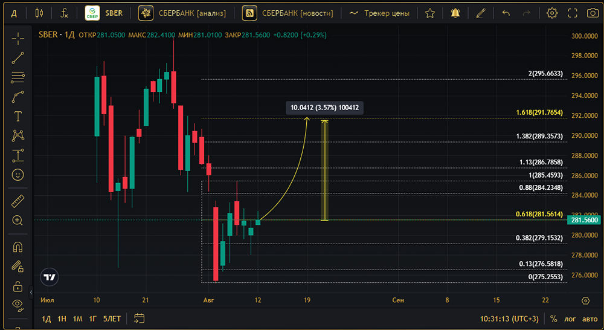Toggle percent scale mode

553,319
